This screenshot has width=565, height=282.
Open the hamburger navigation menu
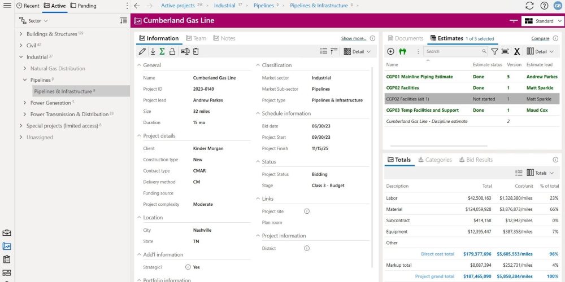coord(7,6)
